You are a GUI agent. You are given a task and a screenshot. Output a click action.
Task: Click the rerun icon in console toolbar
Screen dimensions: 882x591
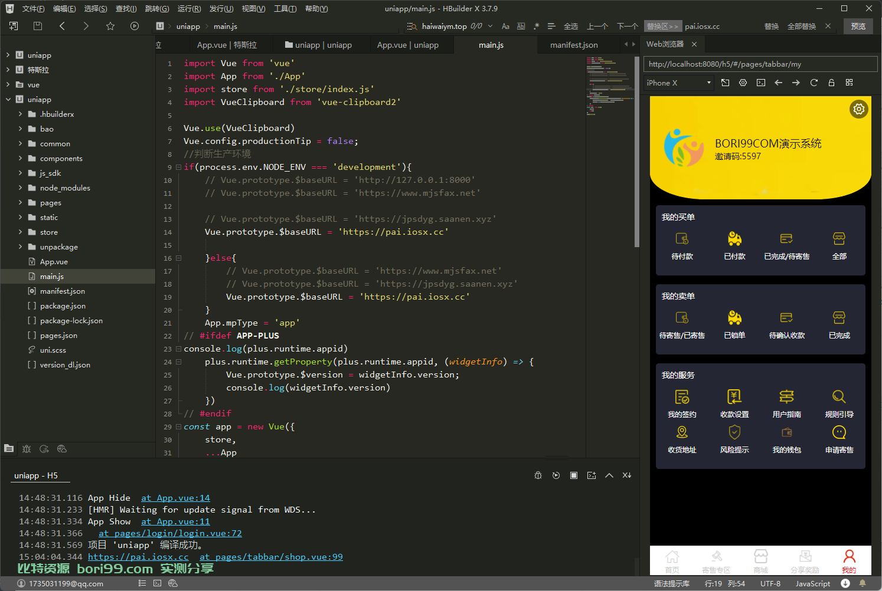click(x=556, y=475)
